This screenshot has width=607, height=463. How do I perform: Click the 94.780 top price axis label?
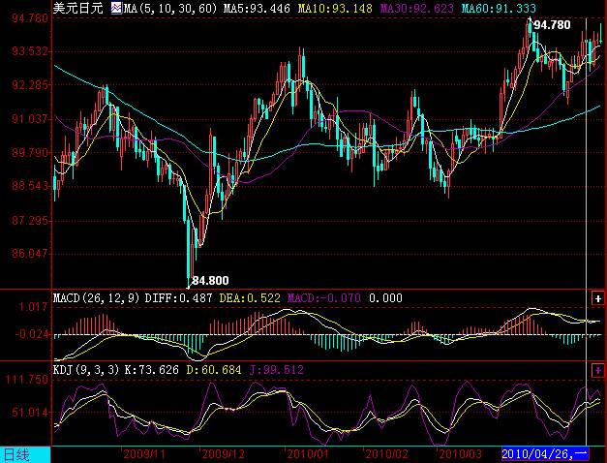coord(30,18)
